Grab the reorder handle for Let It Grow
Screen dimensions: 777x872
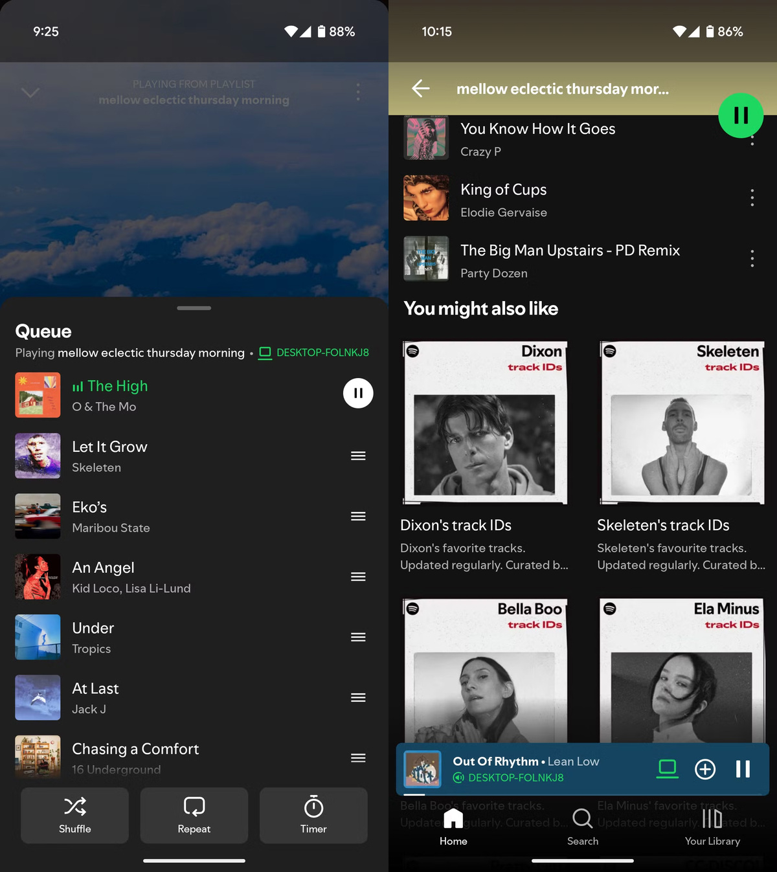tap(358, 456)
